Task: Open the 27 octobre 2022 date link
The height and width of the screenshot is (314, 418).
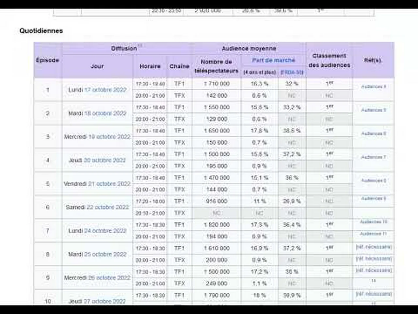Action: tap(104, 301)
